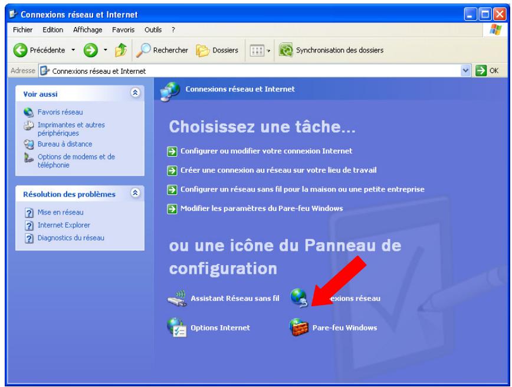Click the Windows flag logo
The image size is (512, 387).
tap(495, 29)
